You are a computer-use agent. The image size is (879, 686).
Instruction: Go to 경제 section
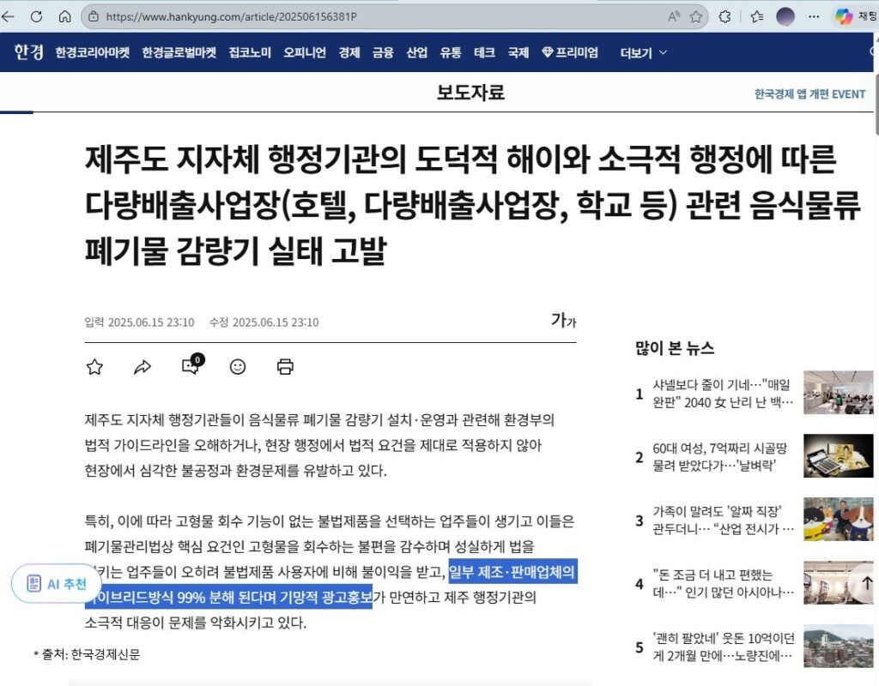pyautogui.click(x=349, y=52)
